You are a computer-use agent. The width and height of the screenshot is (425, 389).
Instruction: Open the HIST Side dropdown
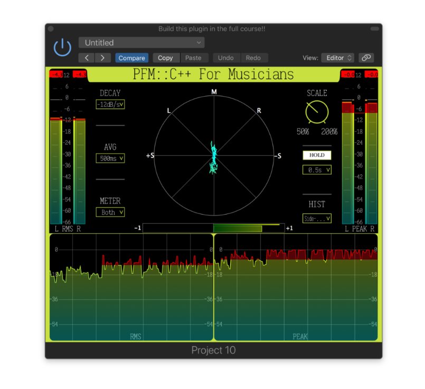coord(317,218)
